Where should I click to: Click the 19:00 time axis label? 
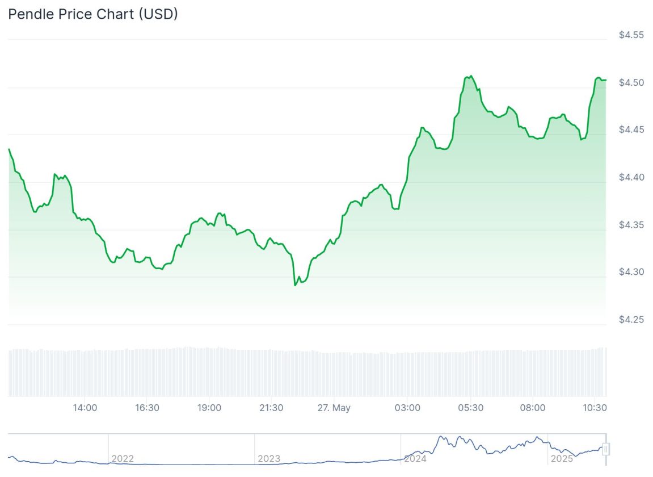point(209,408)
